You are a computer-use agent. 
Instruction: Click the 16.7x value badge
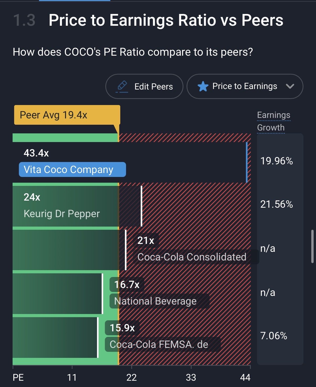[x=127, y=285]
